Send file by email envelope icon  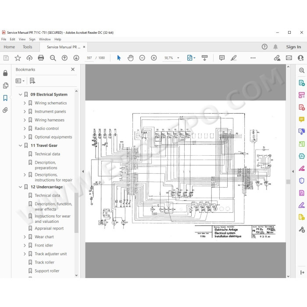pyautogui.click(x=289, y=58)
